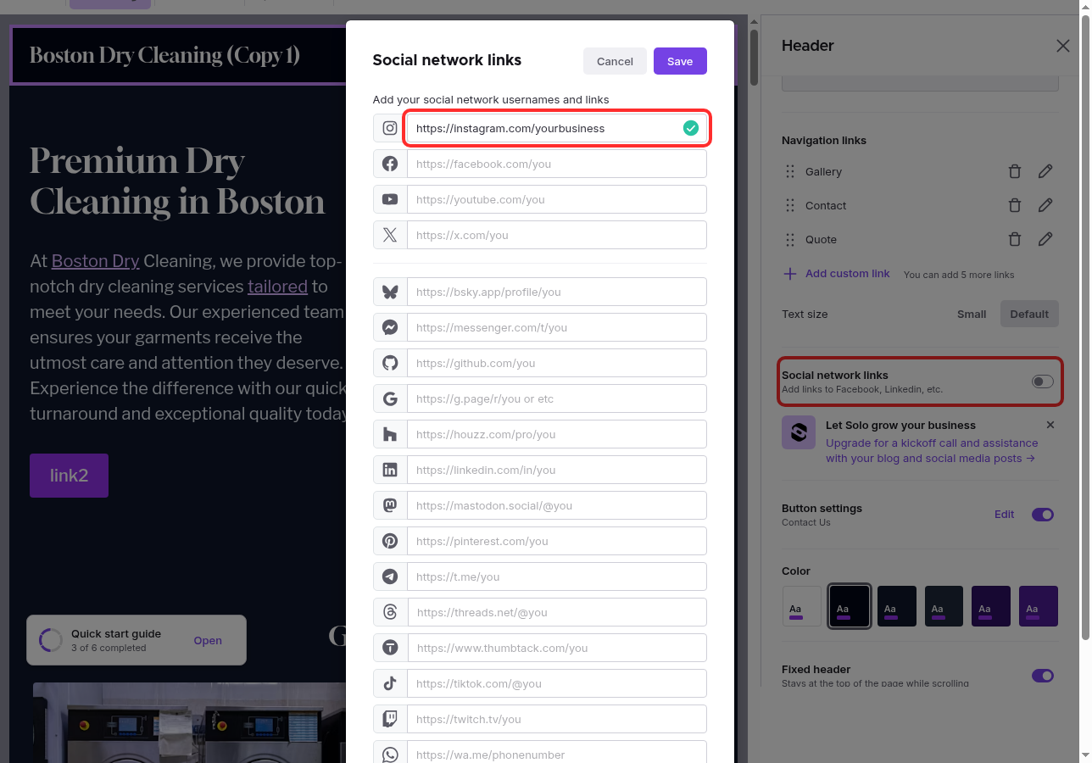Screen dimensions: 1092x763
Task: Delete the Gallery navigation link
Action: tap(1015, 171)
